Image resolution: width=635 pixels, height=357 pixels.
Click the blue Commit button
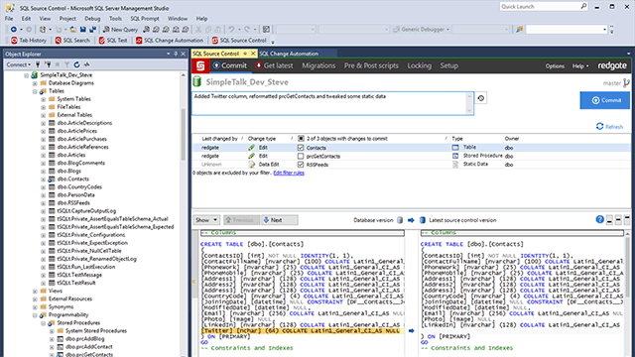[604, 100]
